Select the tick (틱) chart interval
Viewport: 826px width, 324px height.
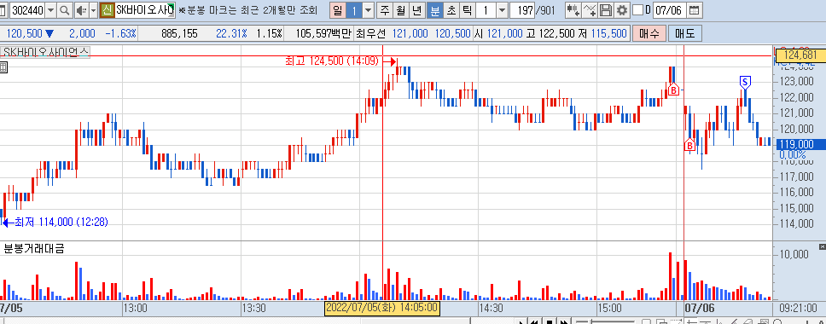[468, 10]
